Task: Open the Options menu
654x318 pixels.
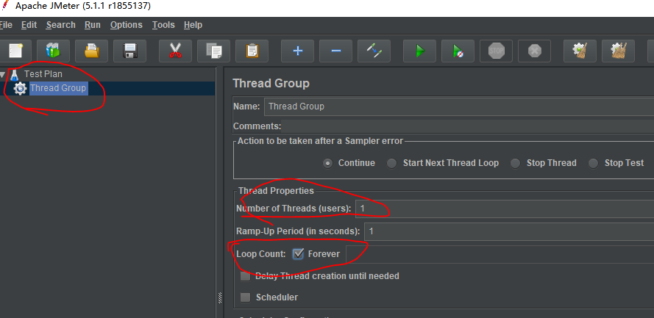Action: [127, 25]
